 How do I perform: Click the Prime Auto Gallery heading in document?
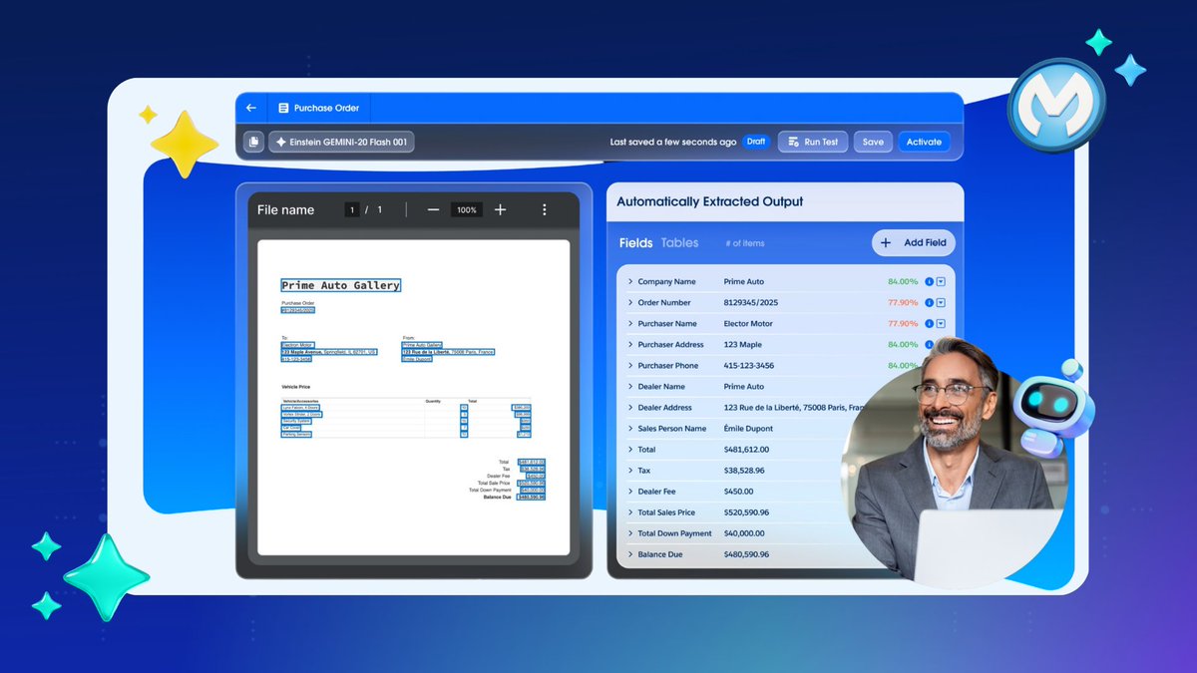pyautogui.click(x=341, y=285)
